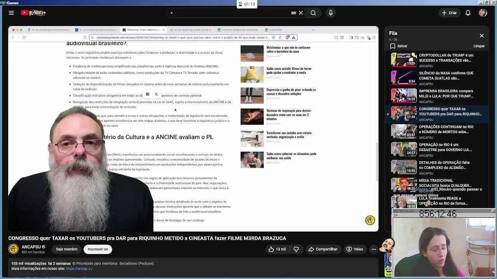Play queue video CRYPTODOLLAR do TRUMP
The image size is (497, 279).
[438, 60]
